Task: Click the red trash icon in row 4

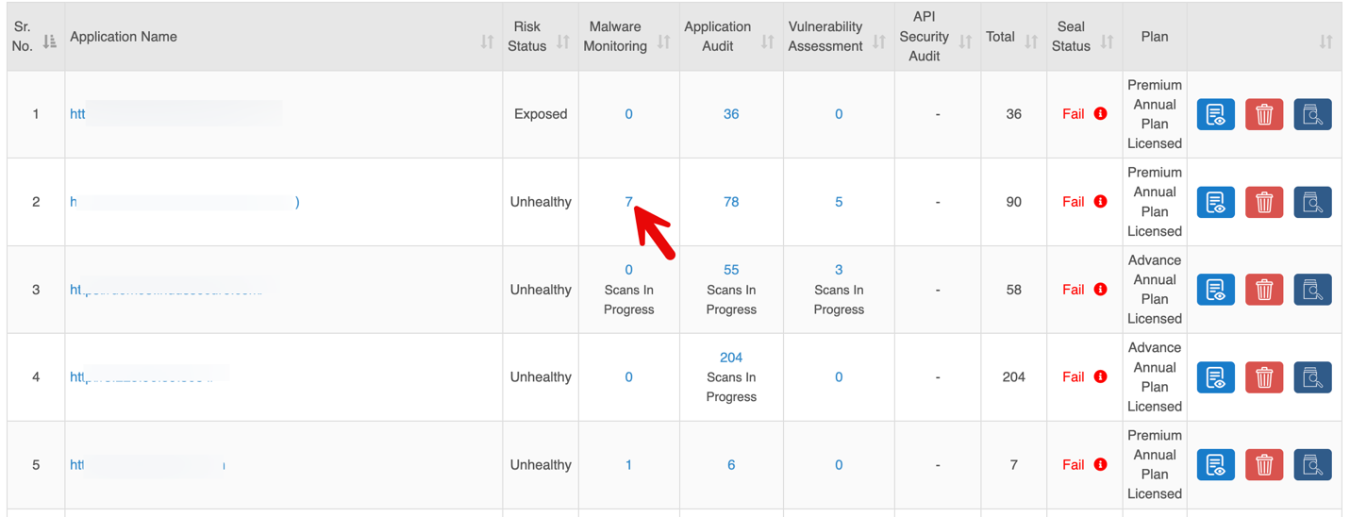Action: (x=1263, y=377)
